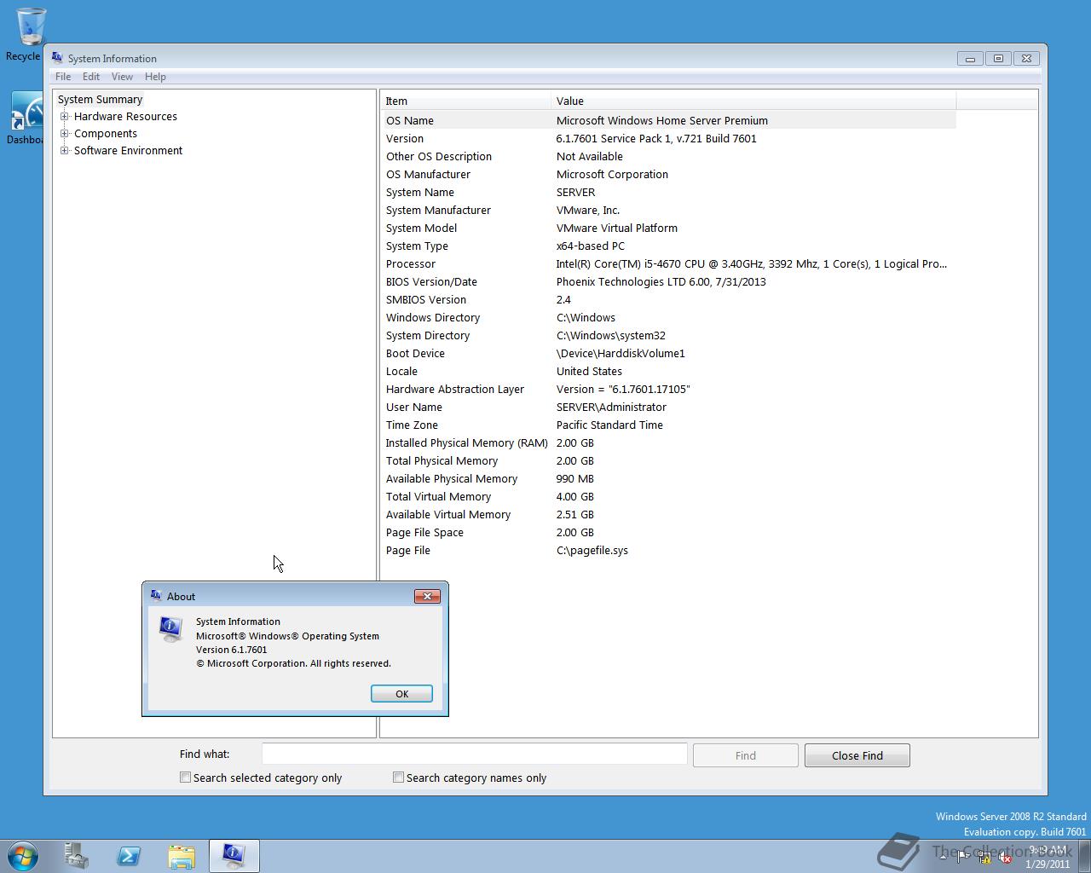This screenshot has height=873, width=1091.
Task: Select the Locale row
Action: coord(668,371)
